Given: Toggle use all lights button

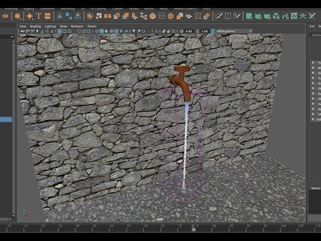Looking at the screenshot, I should point(121,31).
